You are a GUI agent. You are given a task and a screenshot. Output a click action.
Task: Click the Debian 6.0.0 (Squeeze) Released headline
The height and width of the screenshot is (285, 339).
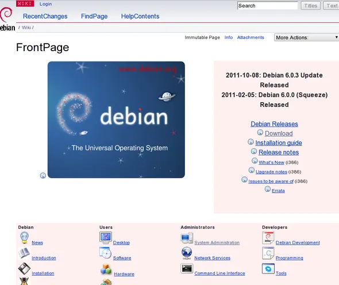[274, 99]
